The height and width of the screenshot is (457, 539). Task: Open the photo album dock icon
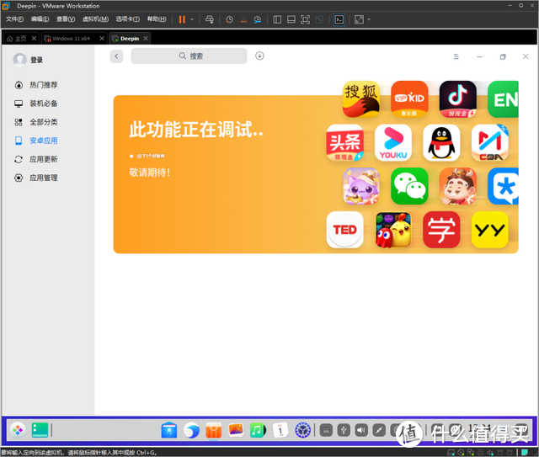[236, 430]
